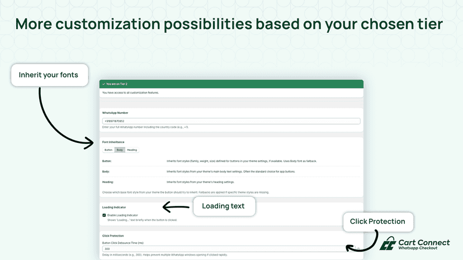Image resolution: width=463 pixels, height=260 pixels.
Task: Click the checkmark icon in Tier 2 banner
Action: coord(103,84)
